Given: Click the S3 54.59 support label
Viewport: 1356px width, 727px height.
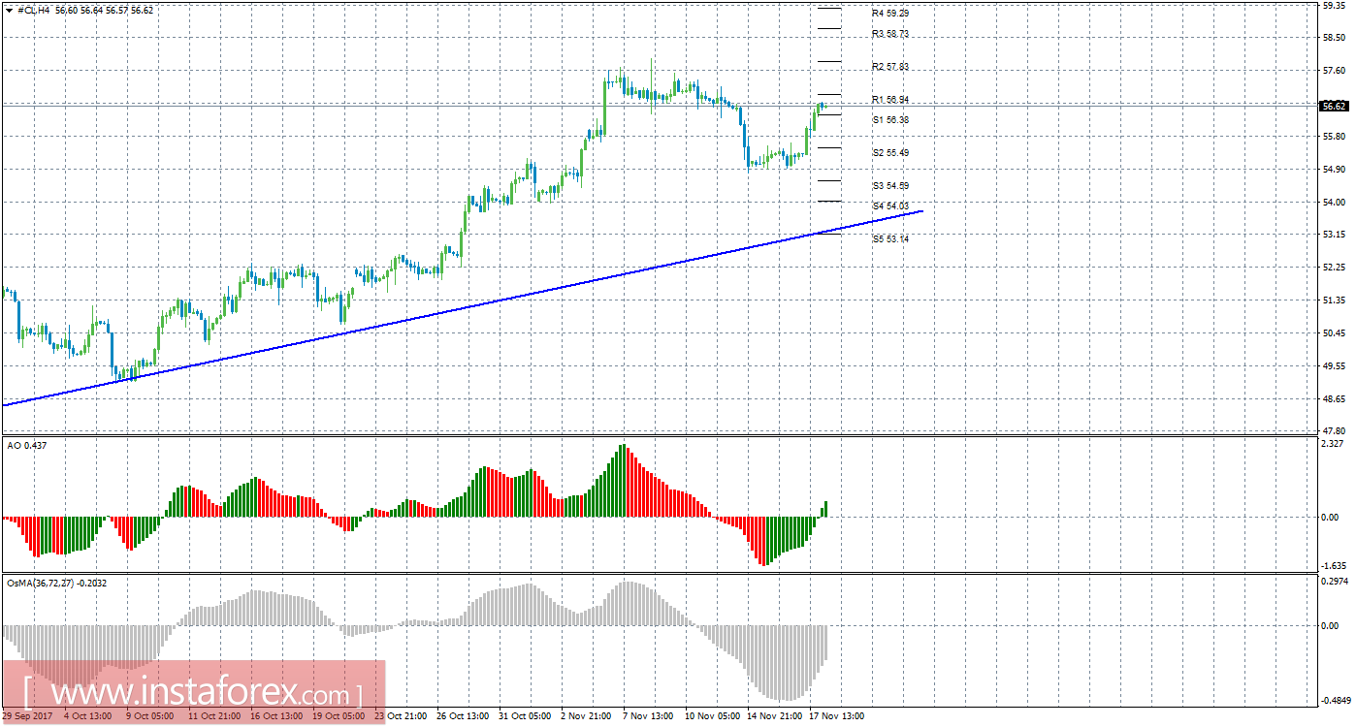Looking at the screenshot, I should pyautogui.click(x=890, y=186).
